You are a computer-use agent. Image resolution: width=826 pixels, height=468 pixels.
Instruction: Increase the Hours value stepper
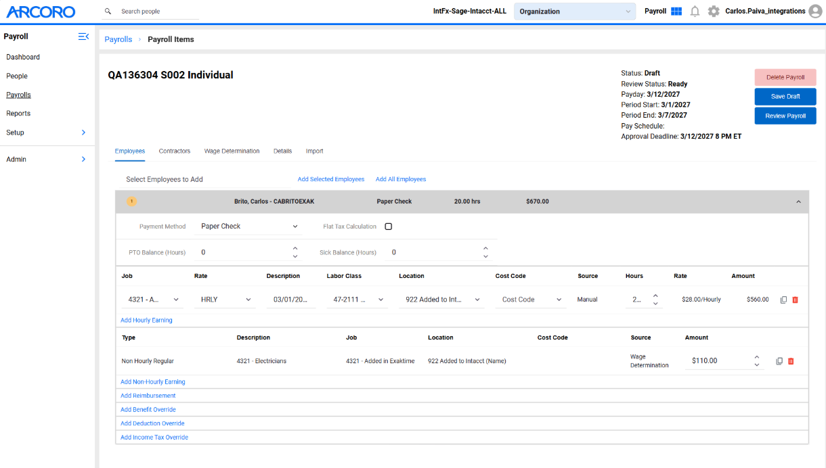click(x=655, y=296)
